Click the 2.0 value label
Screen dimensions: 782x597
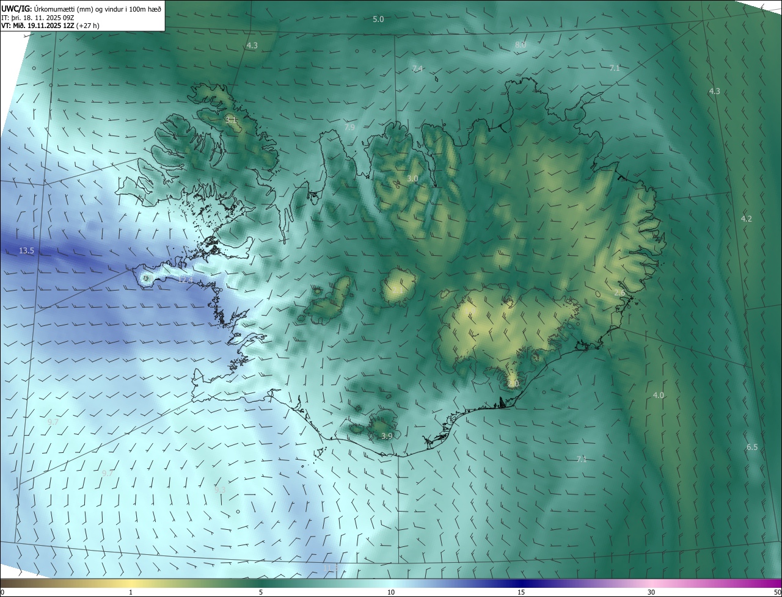[513, 383]
